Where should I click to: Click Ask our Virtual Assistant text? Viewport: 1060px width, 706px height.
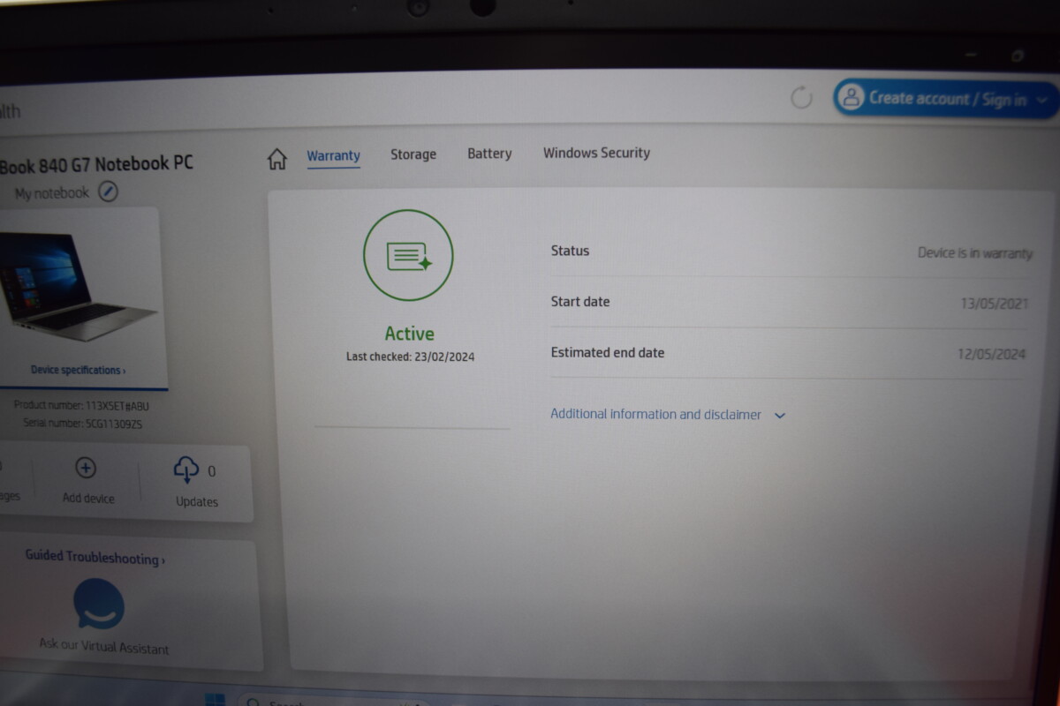click(x=104, y=646)
